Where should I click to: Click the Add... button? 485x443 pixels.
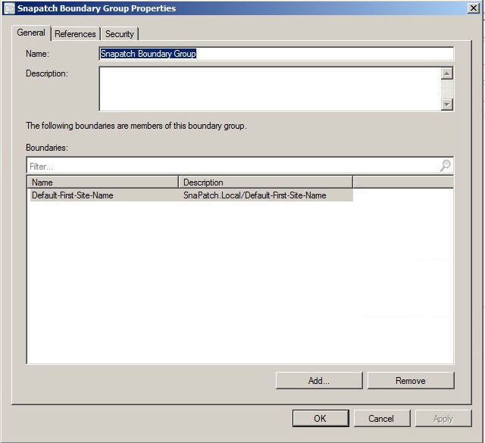319,381
